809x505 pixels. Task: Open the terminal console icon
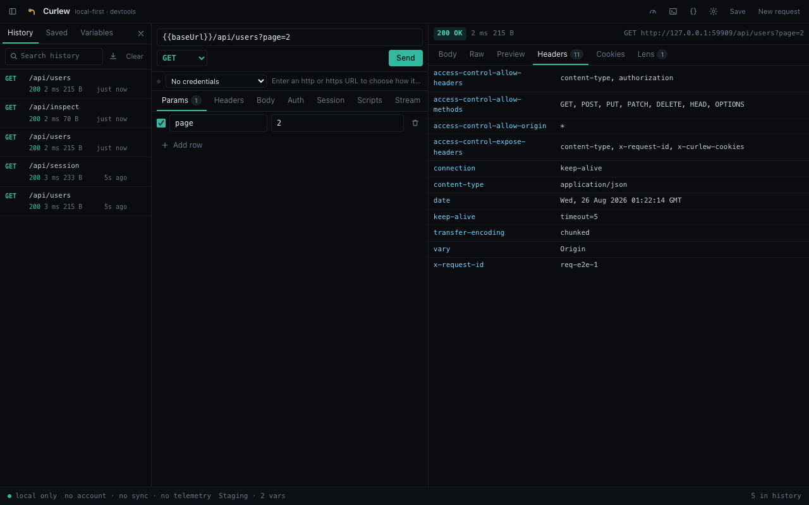click(673, 11)
